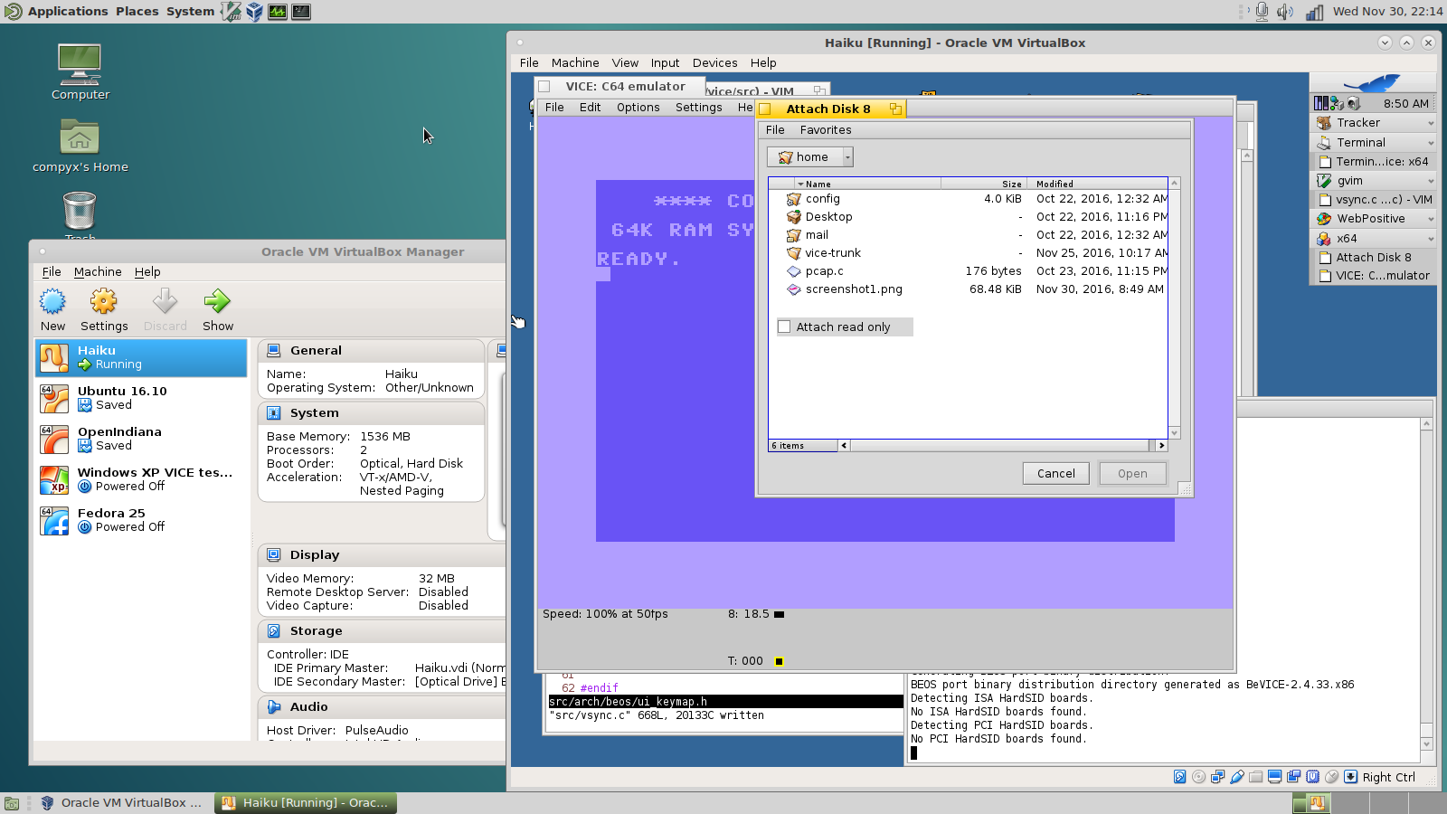1447x814 pixels.
Task: Expand the WebPositive entry in Deskbar
Action: 1431,219
